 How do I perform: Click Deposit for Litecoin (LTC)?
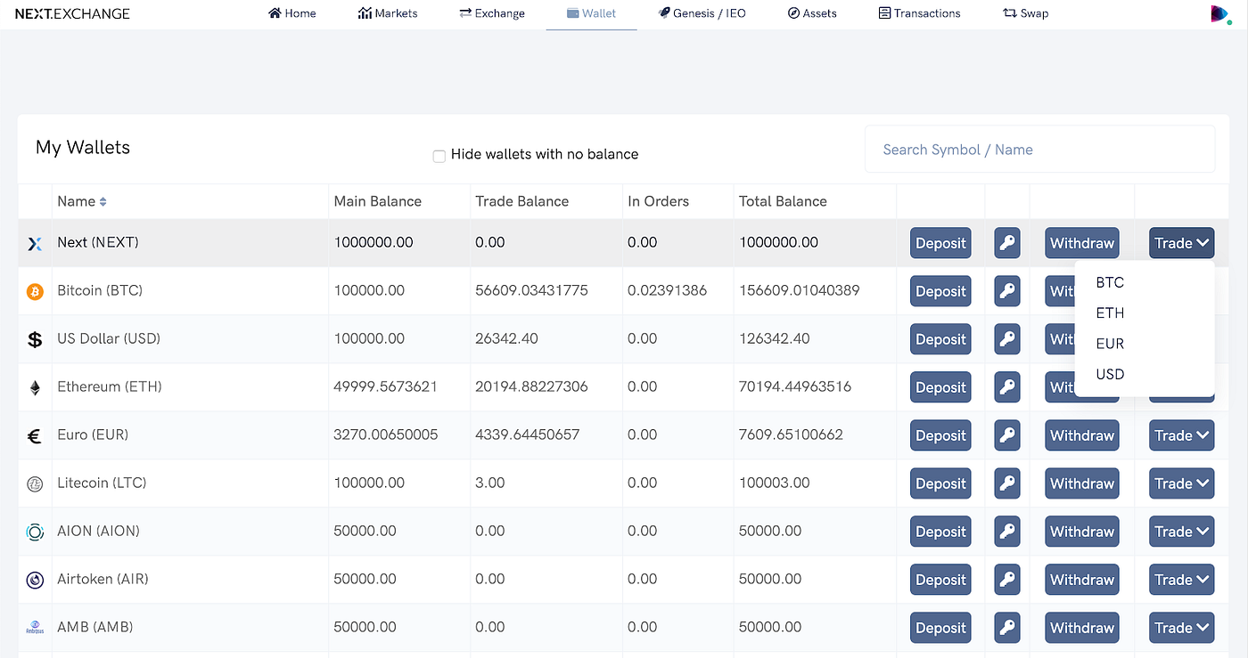click(x=940, y=483)
